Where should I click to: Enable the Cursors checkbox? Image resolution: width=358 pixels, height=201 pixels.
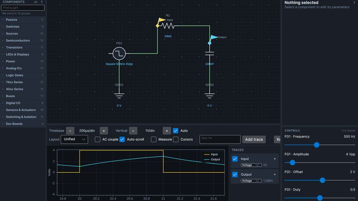coord(176,139)
